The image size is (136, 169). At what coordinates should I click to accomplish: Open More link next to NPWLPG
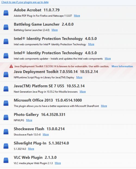29,120
